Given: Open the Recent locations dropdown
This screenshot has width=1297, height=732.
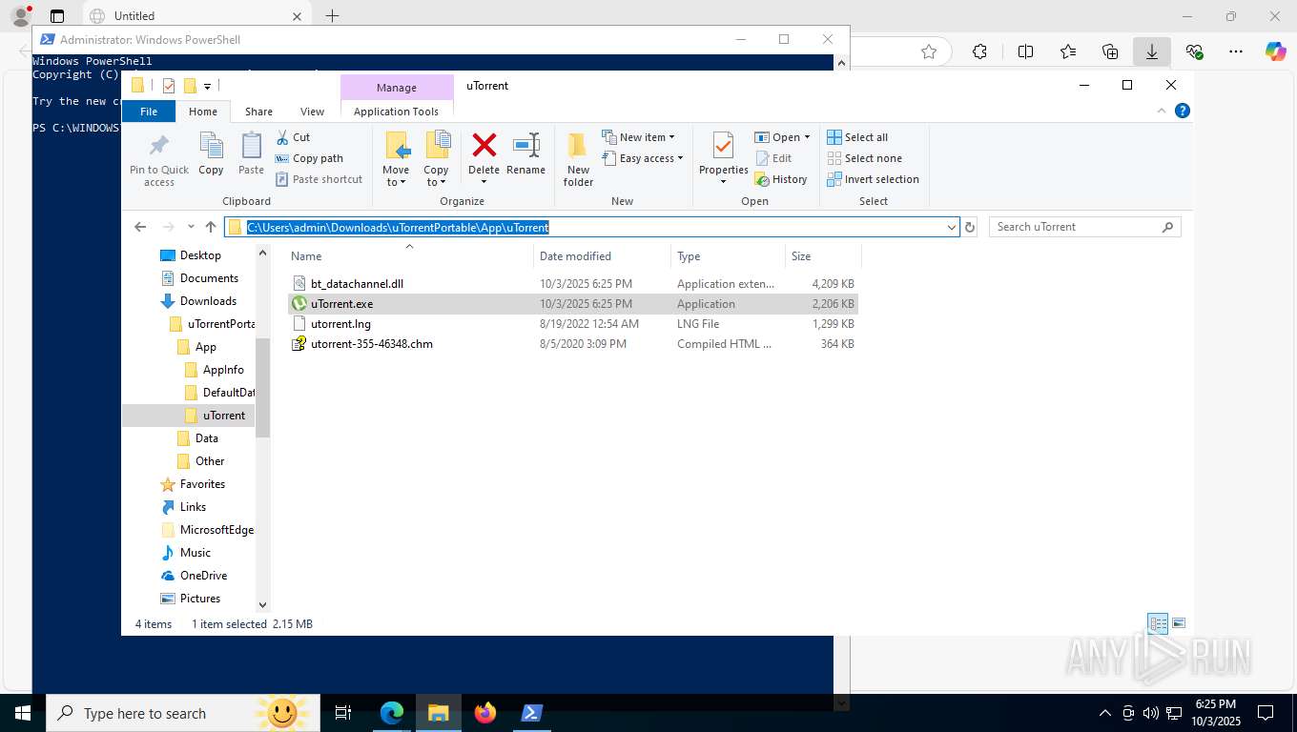Looking at the screenshot, I should click(x=191, y=227).
